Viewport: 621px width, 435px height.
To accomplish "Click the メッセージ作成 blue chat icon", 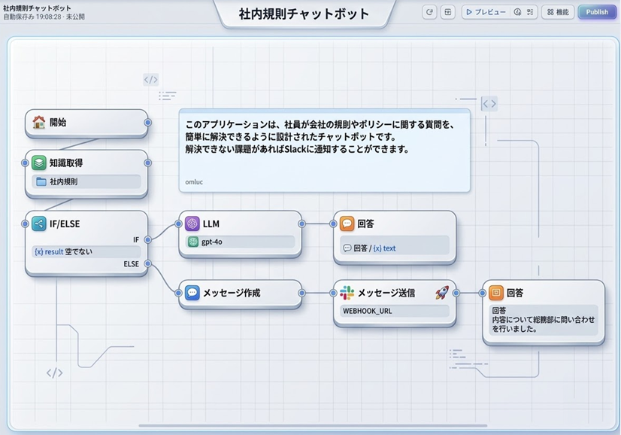I will pyautogui.click(x=192, y=293).
